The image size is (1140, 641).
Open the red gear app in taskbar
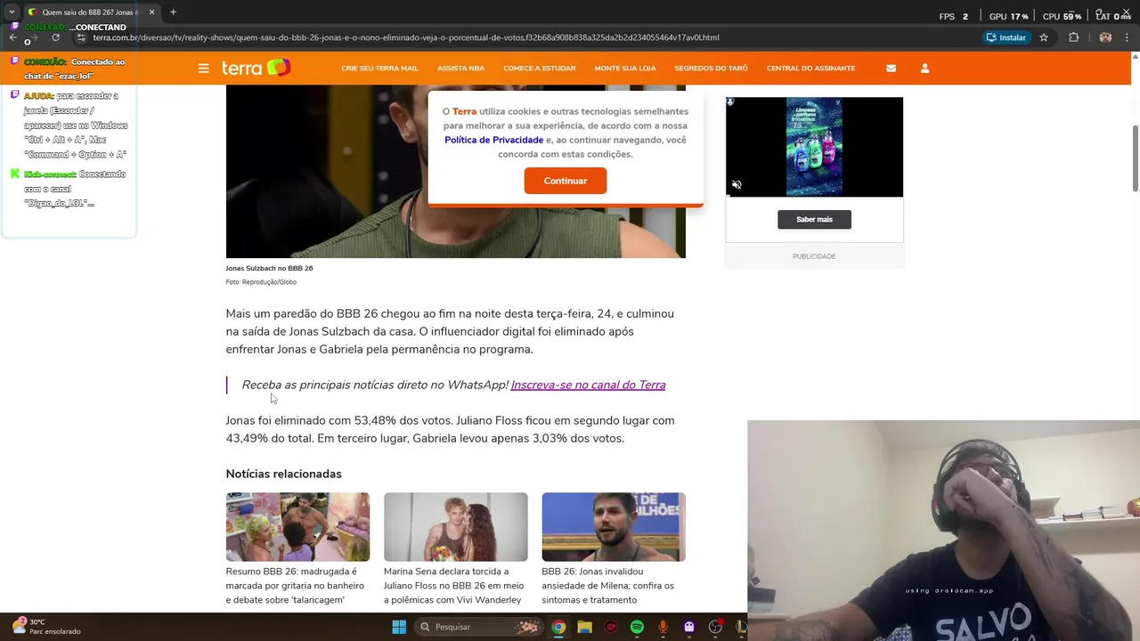click(x=611, y=627)
